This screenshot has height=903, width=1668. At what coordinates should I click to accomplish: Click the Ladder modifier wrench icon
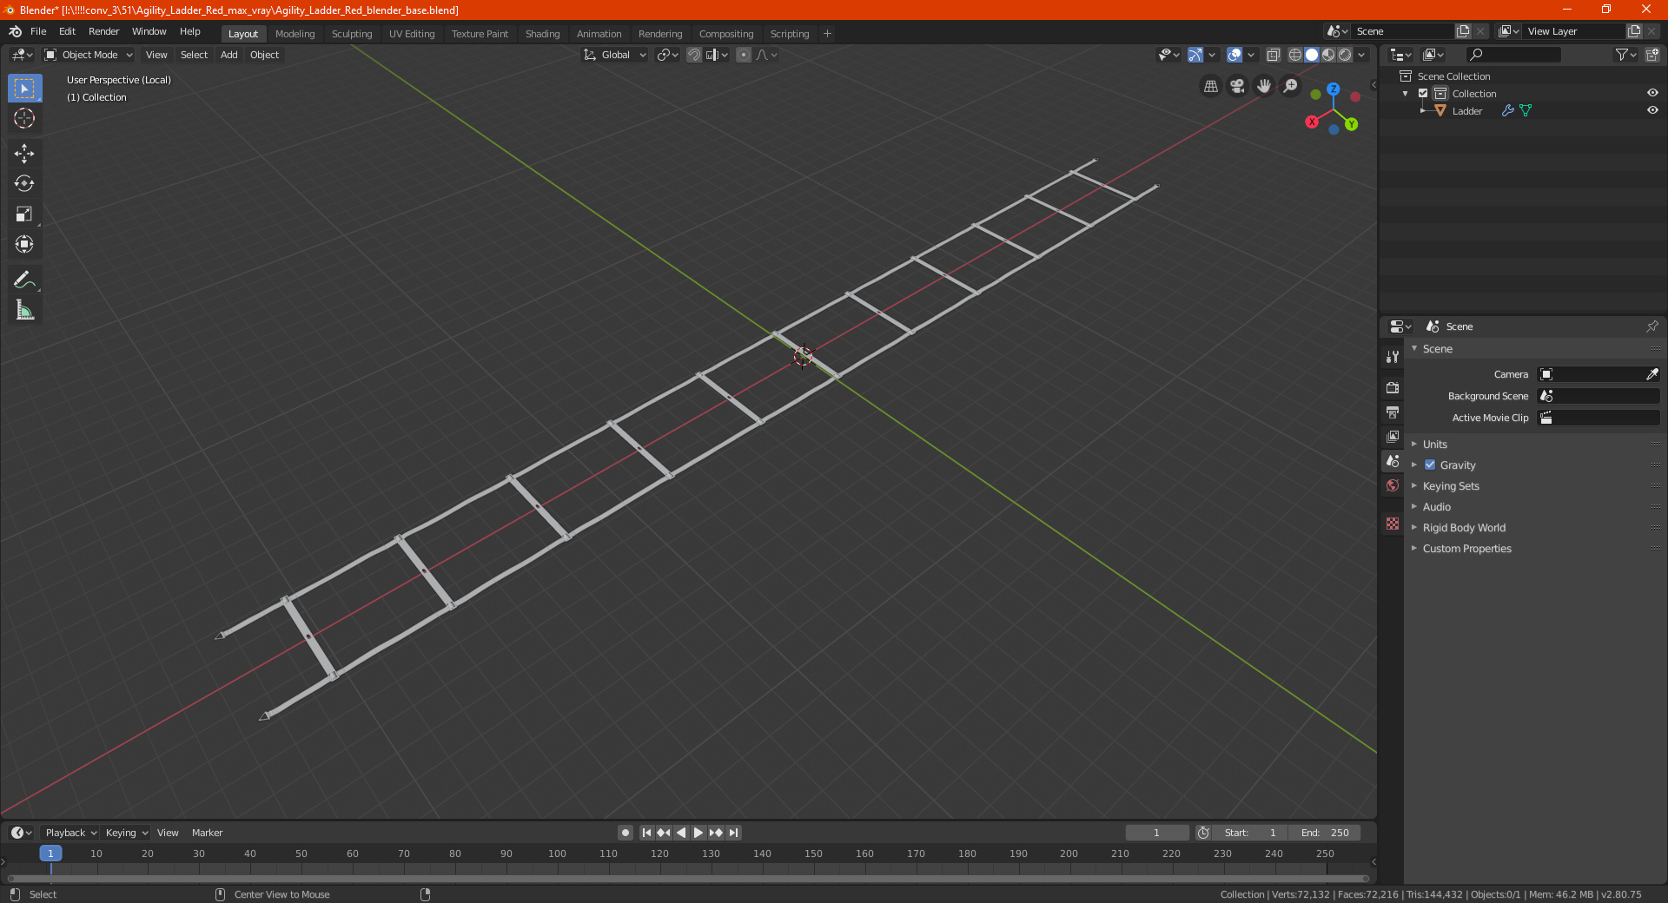click(x=1508, y=110)
